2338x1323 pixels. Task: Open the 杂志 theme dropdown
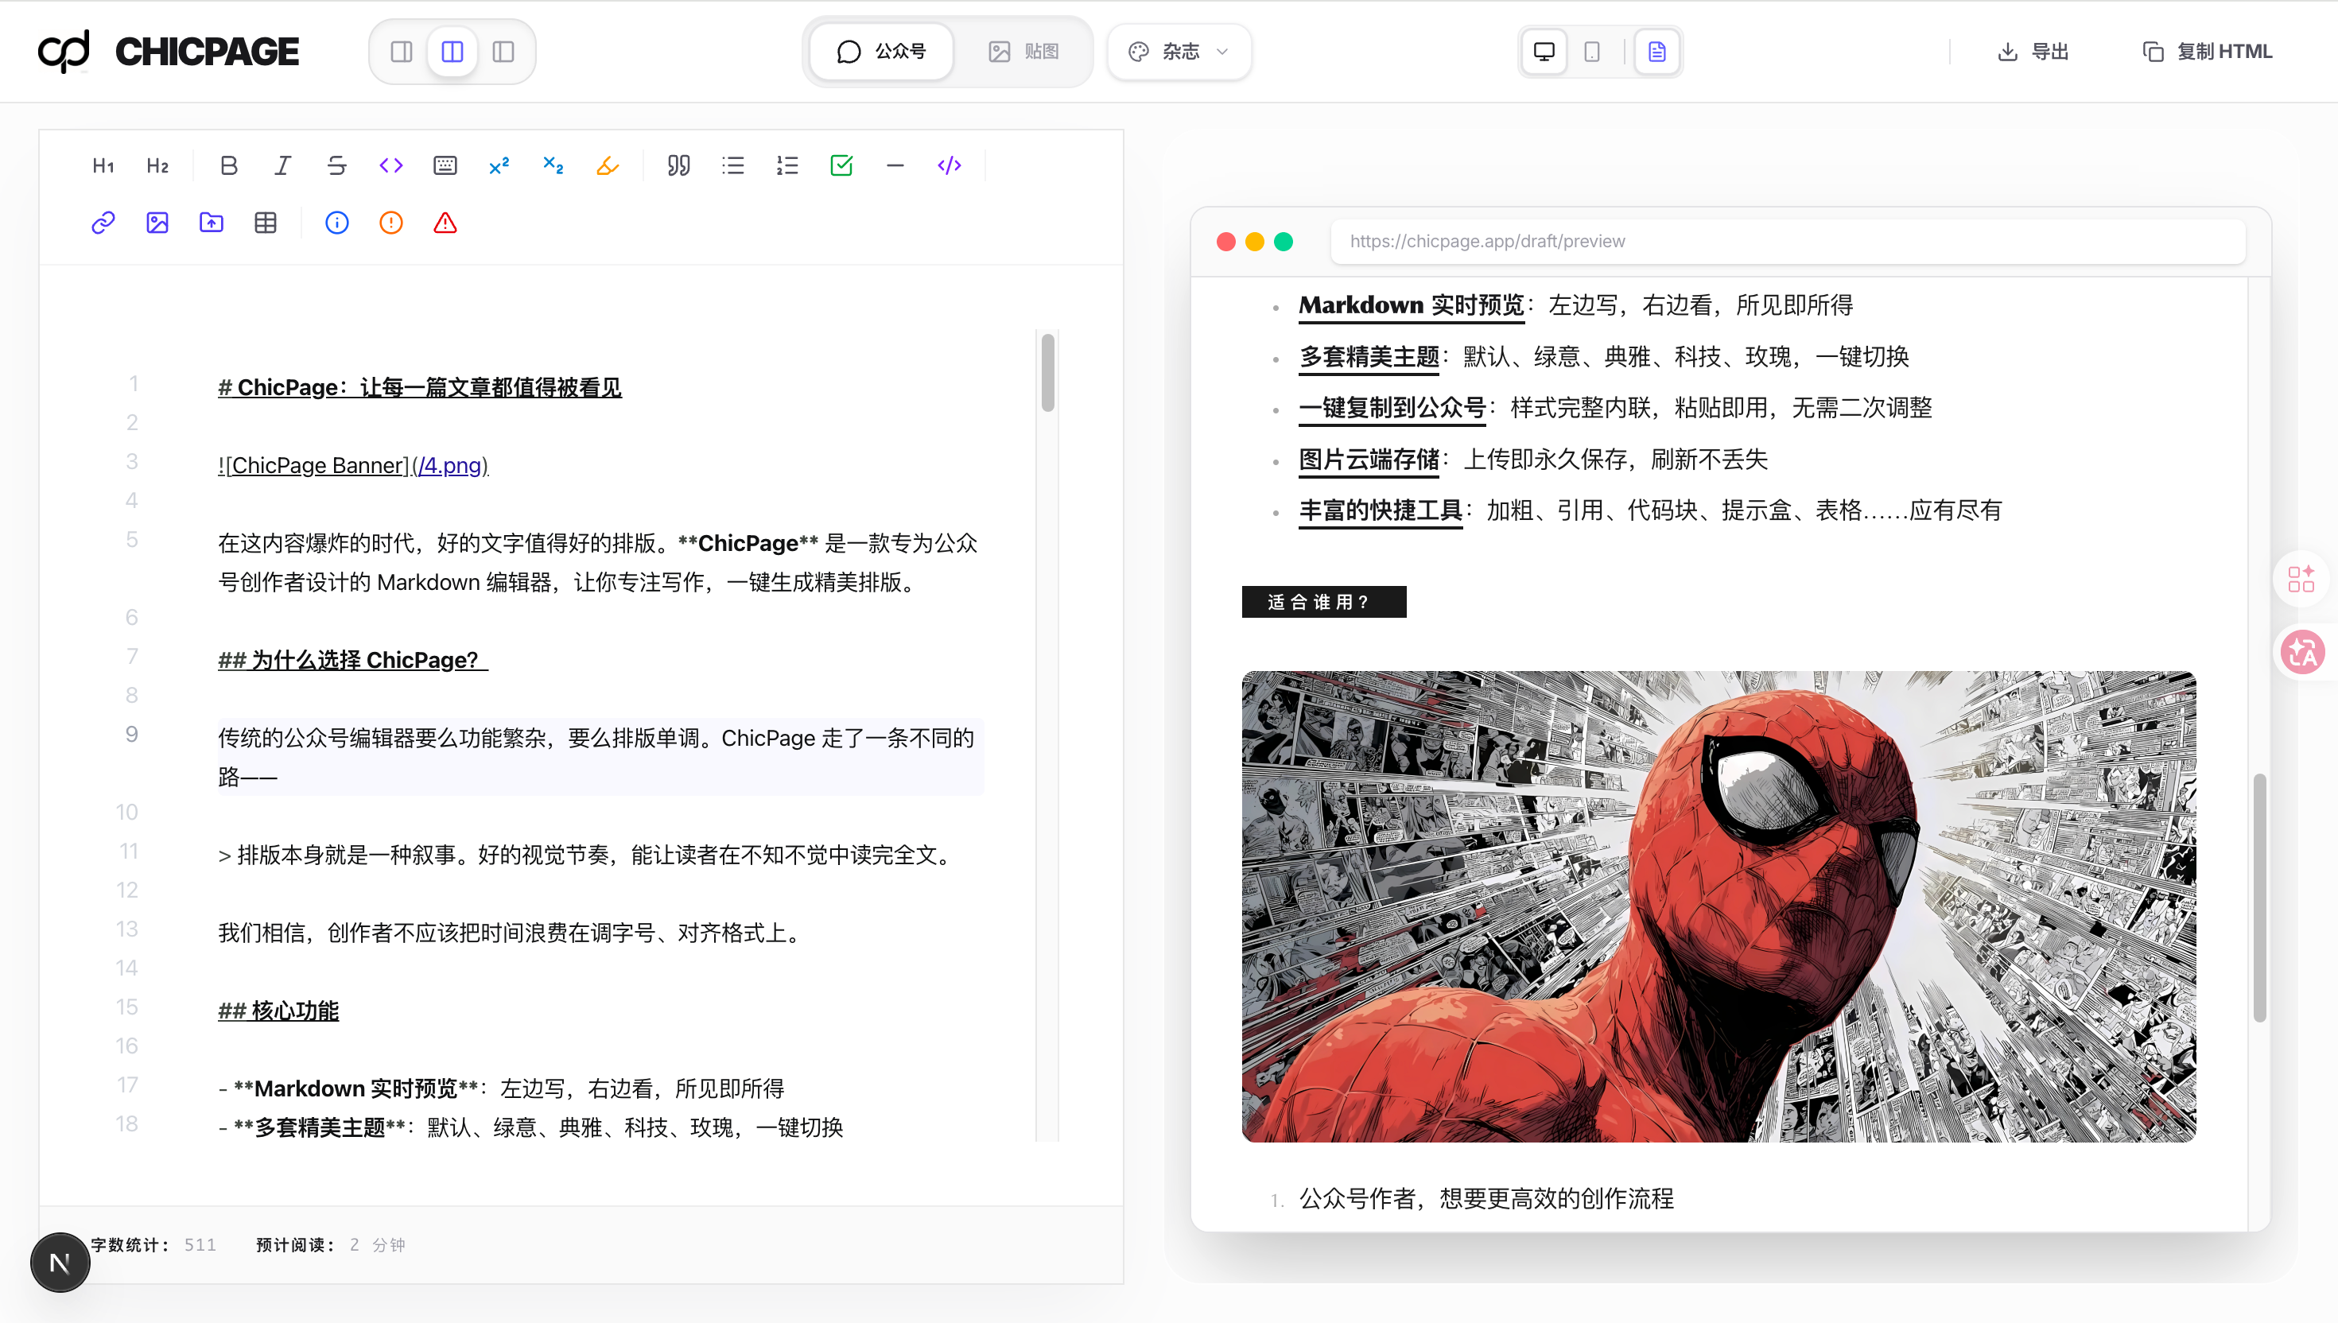click(x=1178, y=52)
